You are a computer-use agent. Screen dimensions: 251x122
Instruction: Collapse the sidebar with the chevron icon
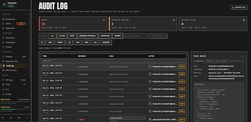(x=27, y=118)
